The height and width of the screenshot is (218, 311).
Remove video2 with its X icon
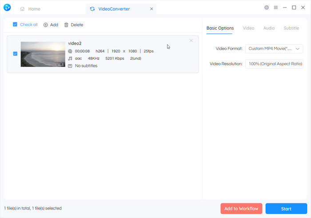191,41
